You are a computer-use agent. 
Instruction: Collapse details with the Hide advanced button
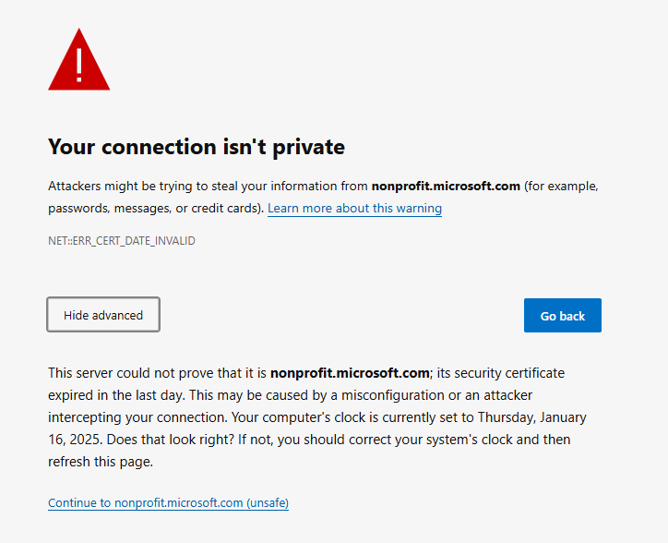103,315
